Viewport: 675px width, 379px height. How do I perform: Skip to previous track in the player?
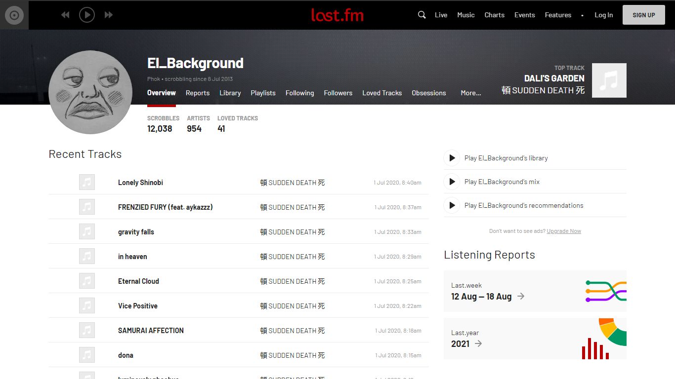pos(65,15)
